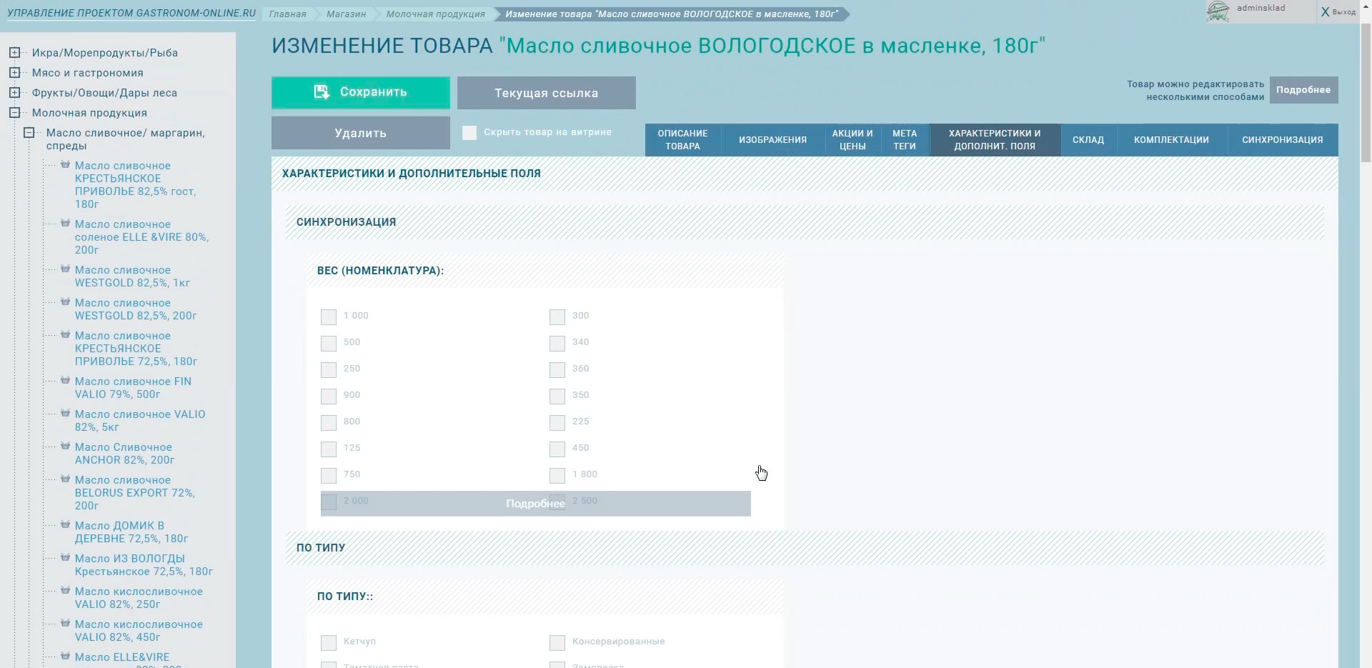Expand Икра/Морепродукты/Рыба category
1372x668 pixels.
(14, 52)
